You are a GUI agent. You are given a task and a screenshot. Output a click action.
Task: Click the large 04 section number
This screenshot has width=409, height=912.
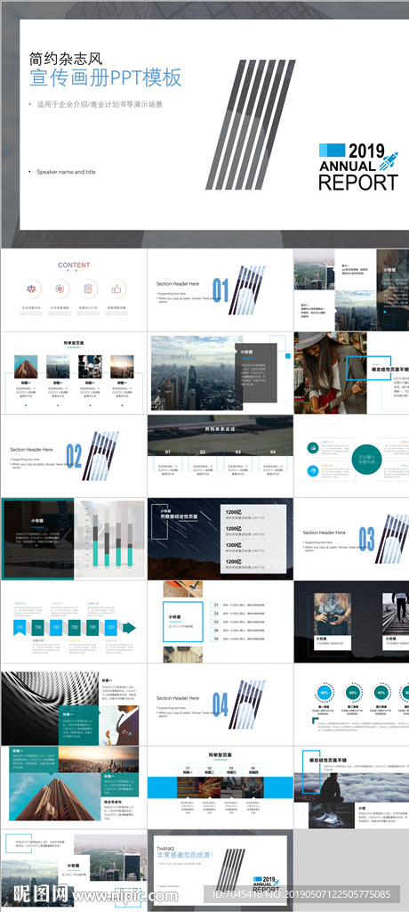221,704
